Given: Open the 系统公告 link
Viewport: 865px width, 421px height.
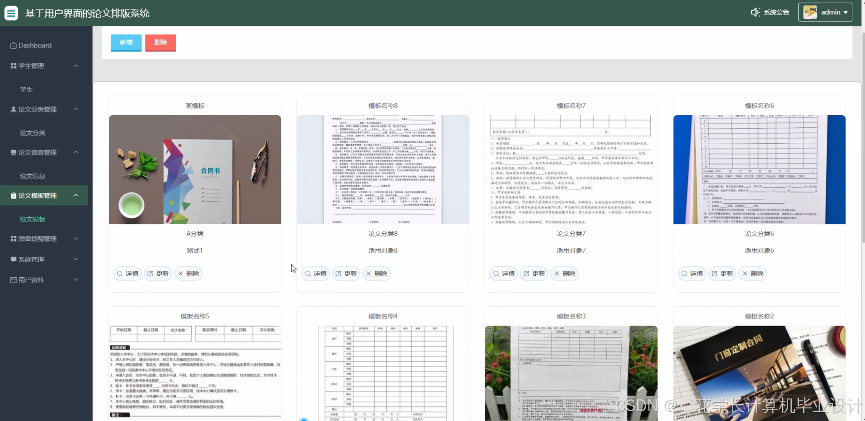Looking at the screenshot, I should pos(776,12).
